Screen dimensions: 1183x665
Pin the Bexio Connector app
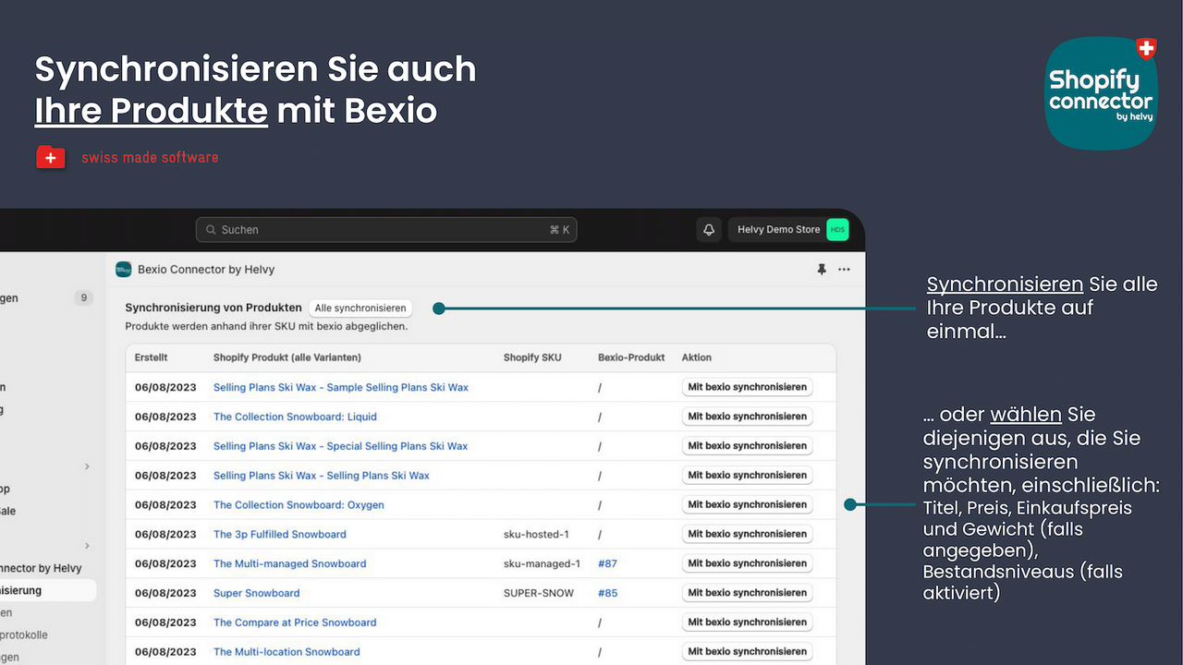tap(821, 270)
